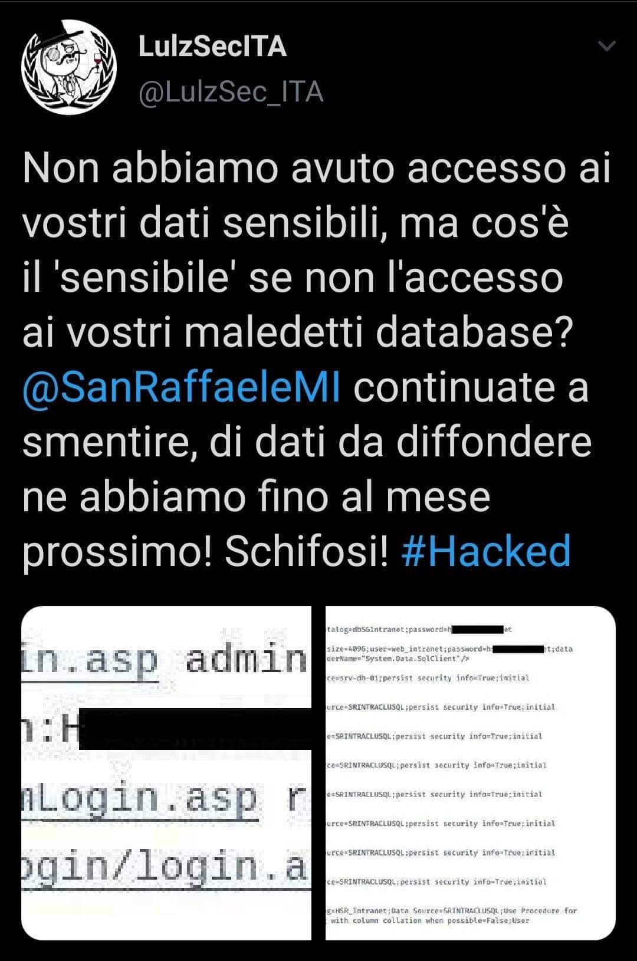Tap the black redaction bar in the left image
The width and height of the screenshot is (637, 961).
(x=195, y=729)
